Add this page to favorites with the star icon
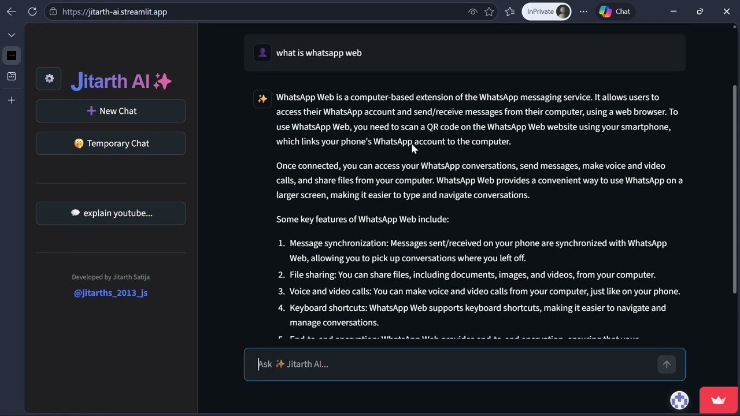The width and height of the screenshot is (740, 416). [489, 12]
